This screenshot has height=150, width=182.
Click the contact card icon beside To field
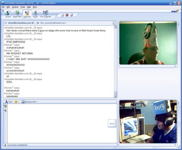[115, 23]
